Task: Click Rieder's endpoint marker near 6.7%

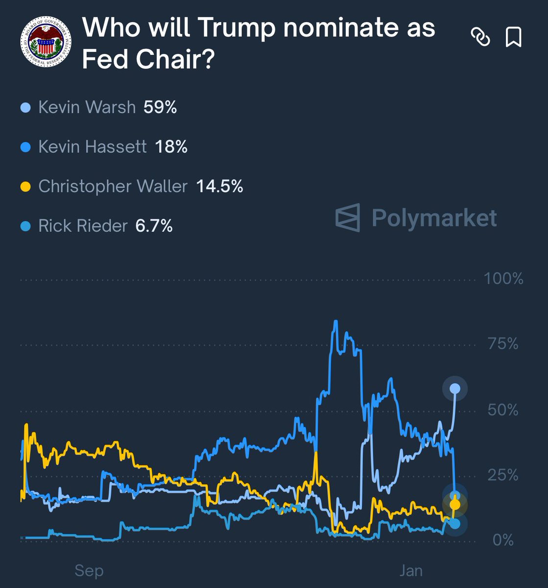Action: pyautogui.click(x=455, y=524)
